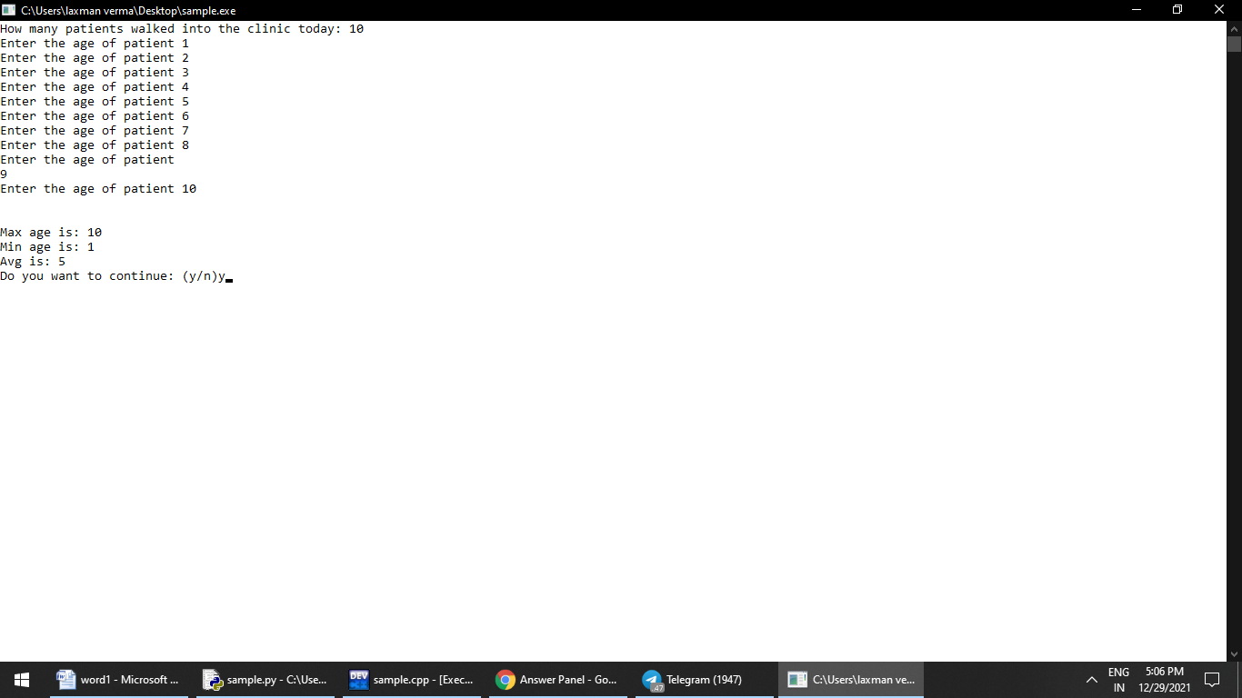Click the line "Enter the age of patient 4"
This screenshot has height=698, width=1242.
[x=95, y=87]
